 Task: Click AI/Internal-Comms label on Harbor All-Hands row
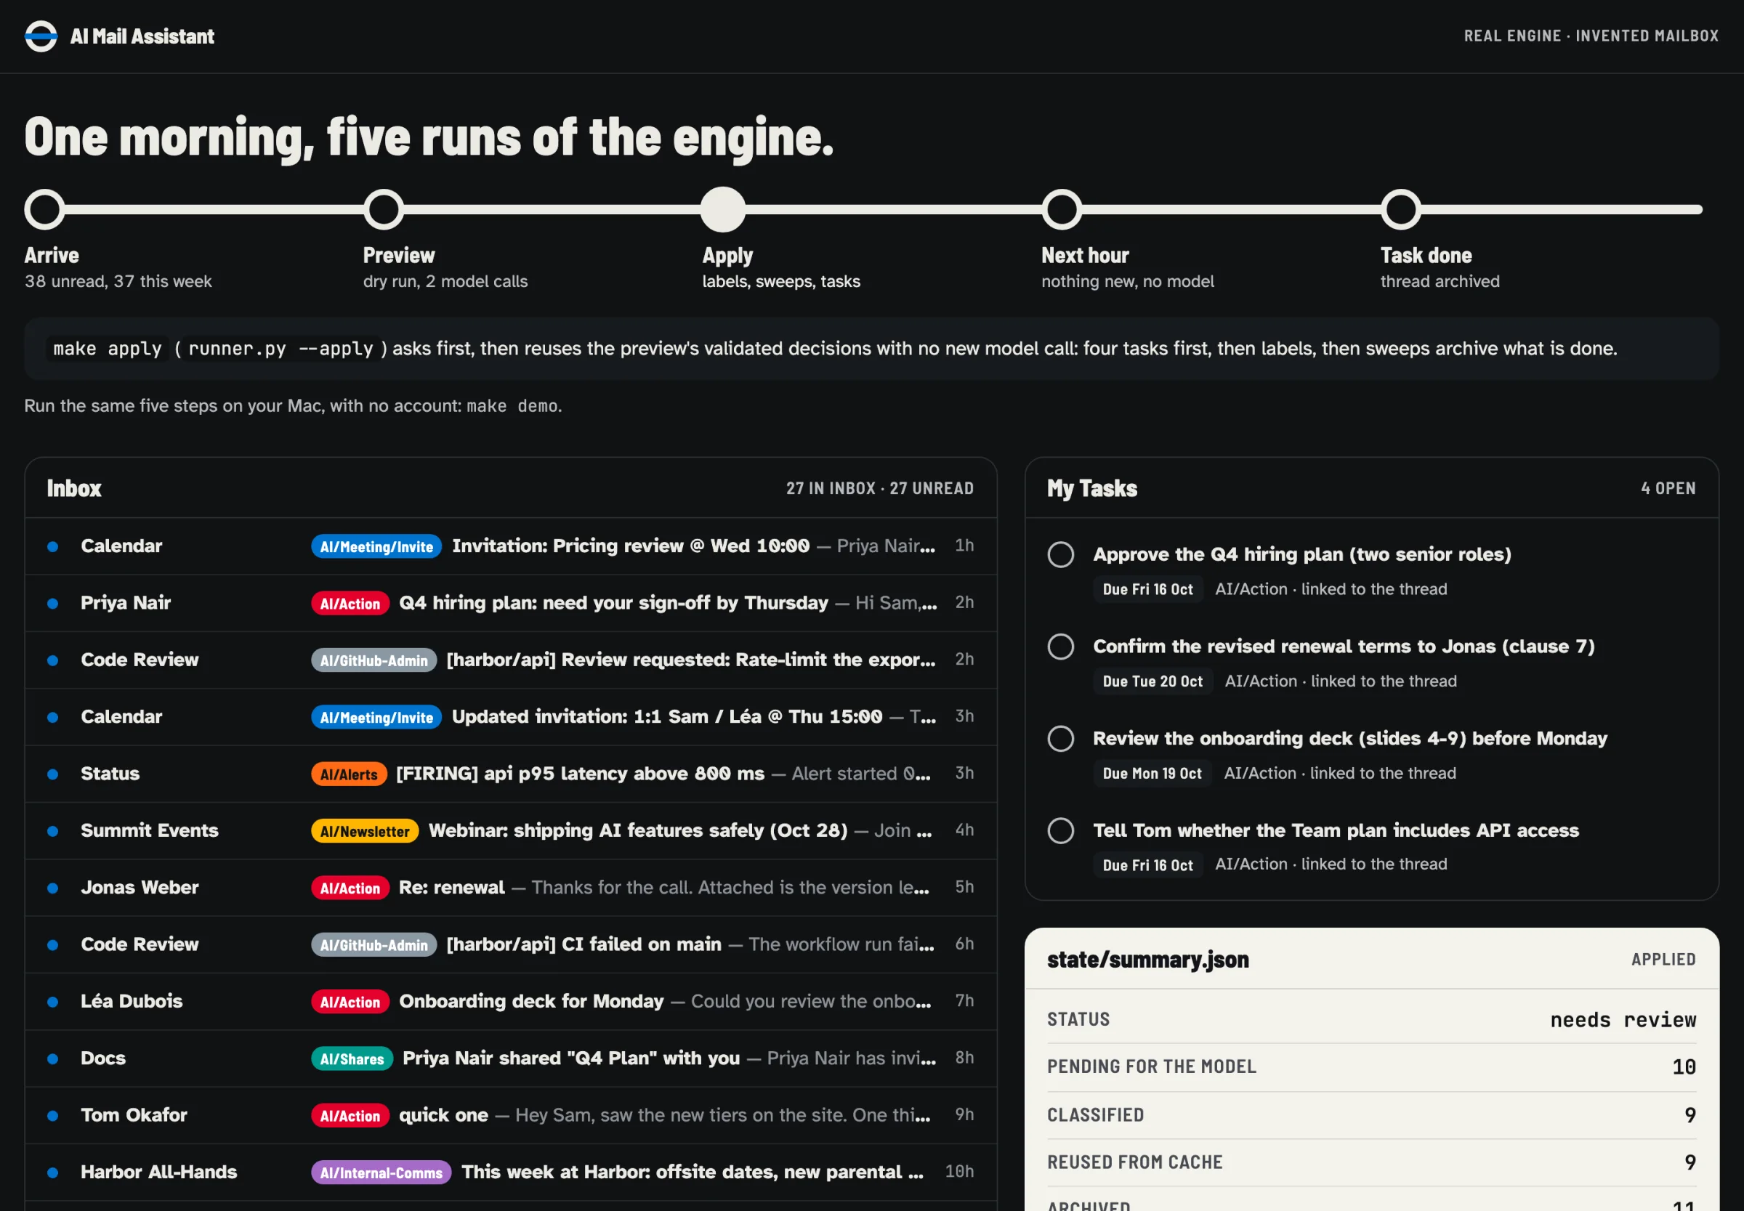pyautogui.click(x=381, y=1172)
